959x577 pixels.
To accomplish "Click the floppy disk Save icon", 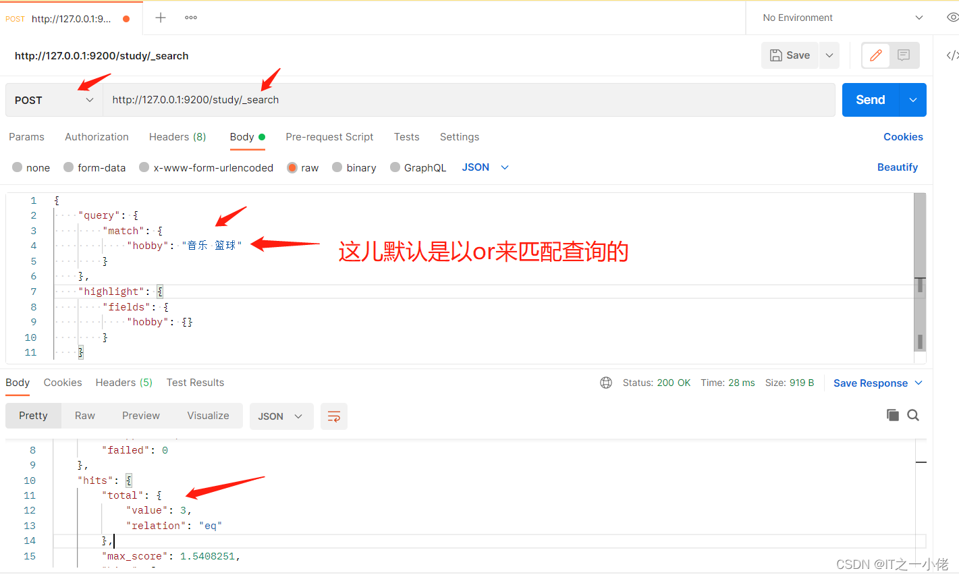I will click(776, 55).
